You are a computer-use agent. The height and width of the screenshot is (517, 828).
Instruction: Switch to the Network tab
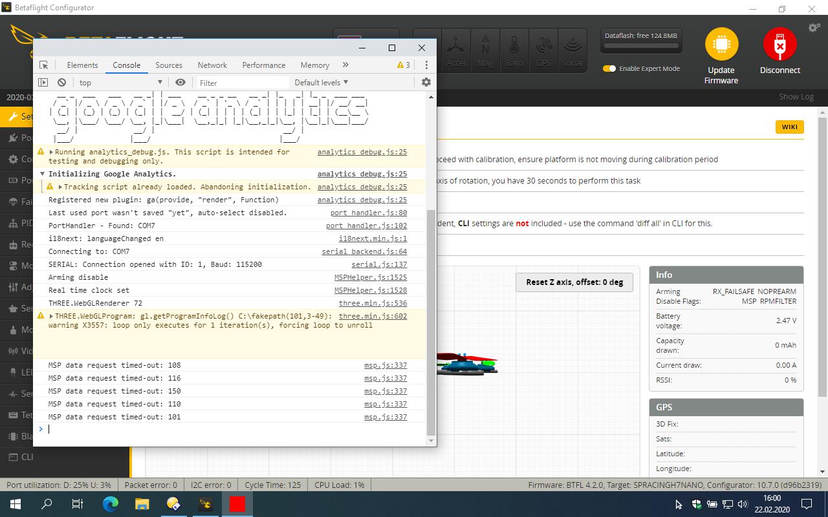pyautogui.click(x=212, y=65)
